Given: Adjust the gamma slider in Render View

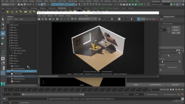Looking at the screenshot, I should [132, 19].
